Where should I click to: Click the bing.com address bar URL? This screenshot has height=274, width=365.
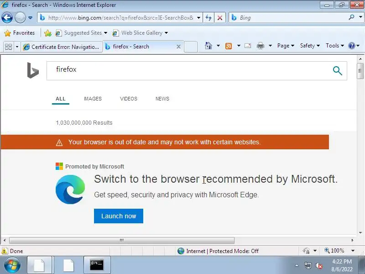(120, 18)
